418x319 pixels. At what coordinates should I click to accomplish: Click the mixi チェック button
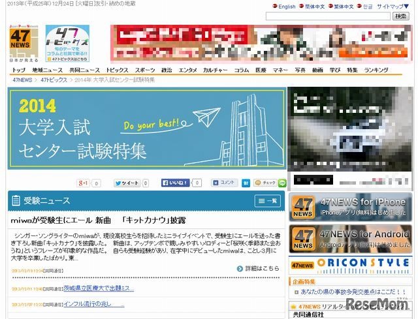[266, 183]
